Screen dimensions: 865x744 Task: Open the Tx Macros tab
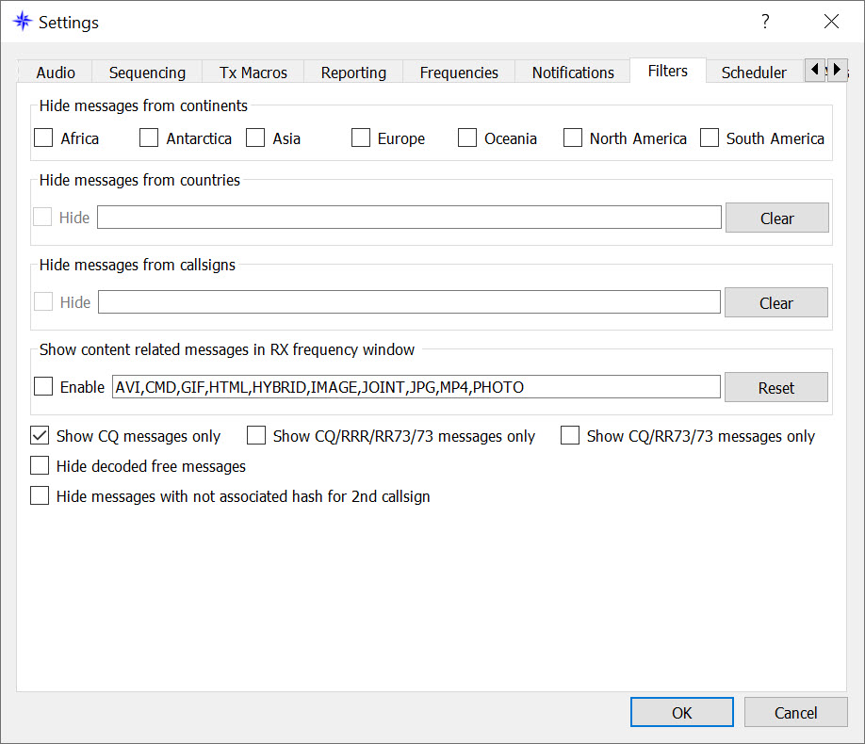(253, 73)
